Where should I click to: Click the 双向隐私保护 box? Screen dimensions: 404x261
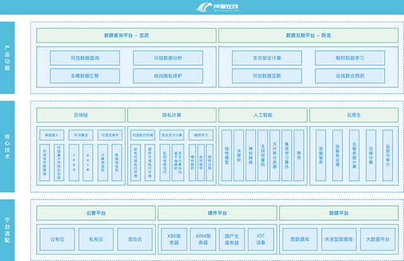coord(167,75)
